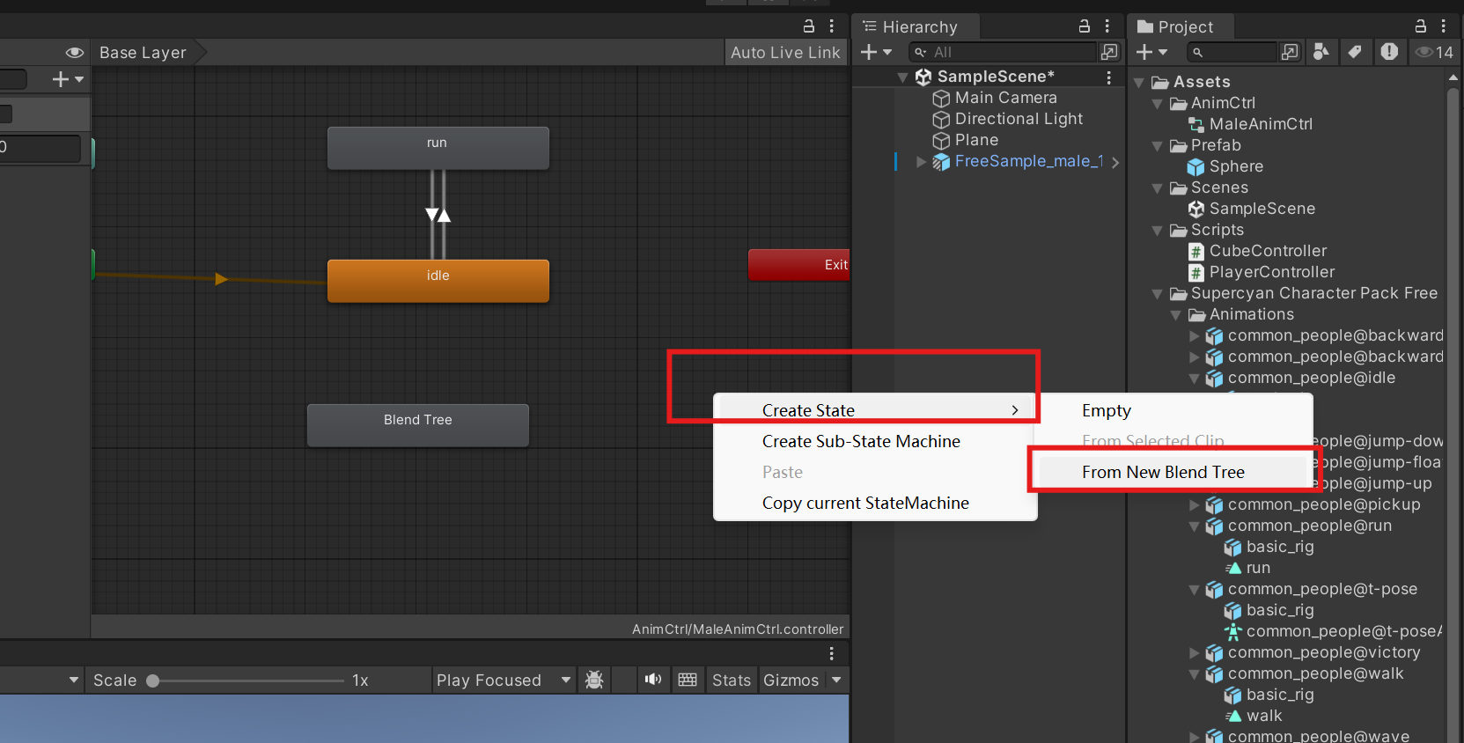Viewport: 1464px width, 743px height.
Task: Toggle the Stats button
Action: pyautogui.click(x=731, y=680)
